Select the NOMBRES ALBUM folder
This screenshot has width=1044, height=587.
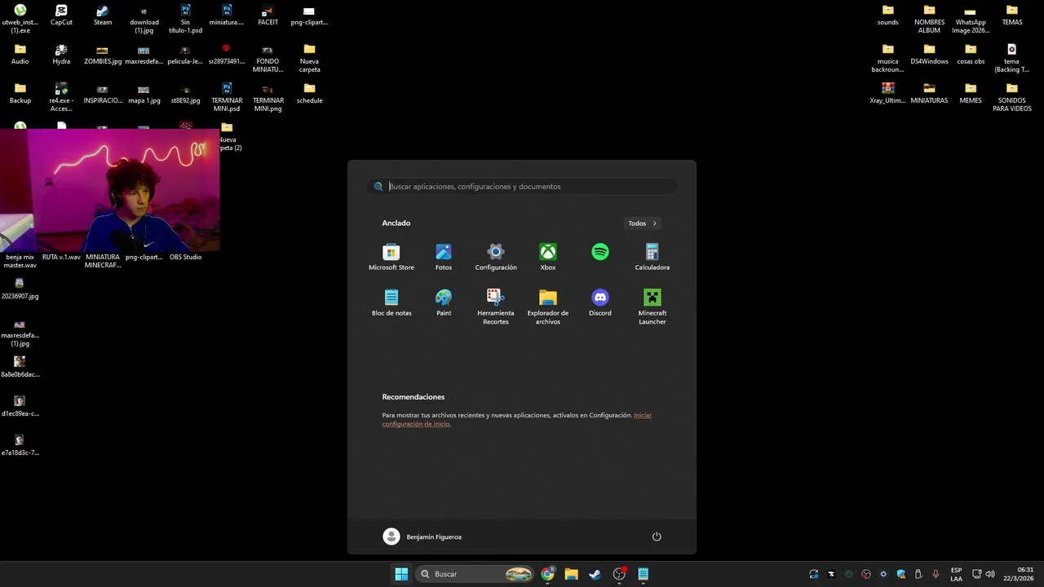pyautogui.click(x=929, y=19)
